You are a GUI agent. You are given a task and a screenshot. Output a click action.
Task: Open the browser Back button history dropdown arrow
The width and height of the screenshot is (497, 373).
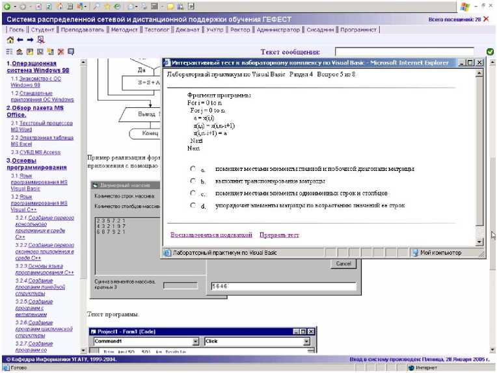(14, 6)
